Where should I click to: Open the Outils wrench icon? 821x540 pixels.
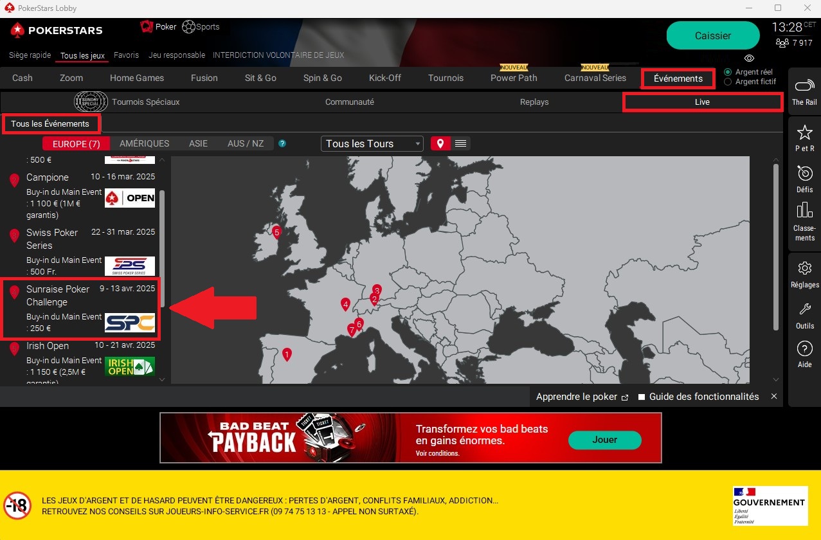tap(804, 310)
